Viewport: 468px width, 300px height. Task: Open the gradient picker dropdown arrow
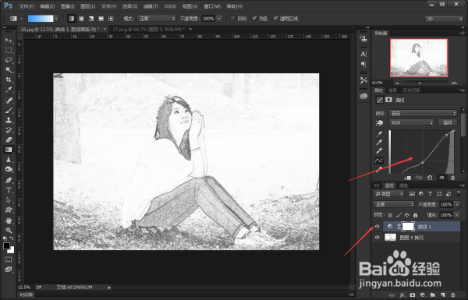coord(56,19)
